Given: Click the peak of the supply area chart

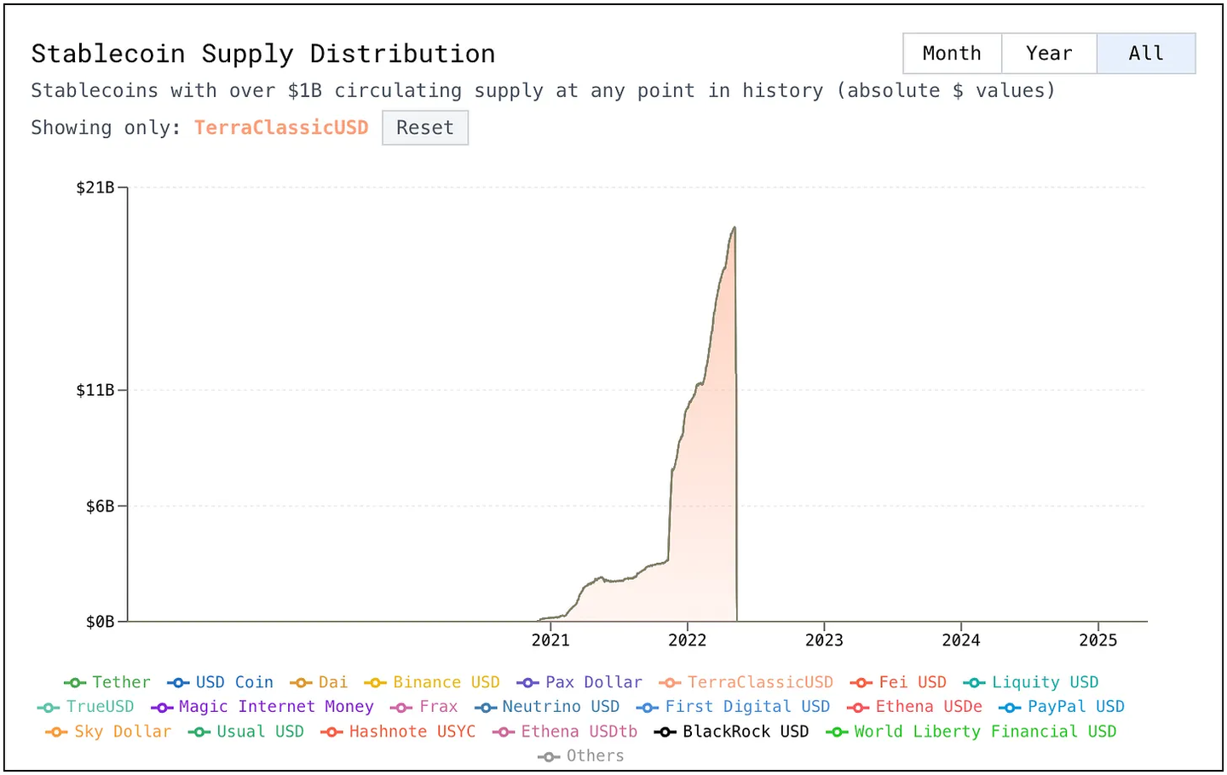Looking at the screenshot, I should tap(734, 228).
